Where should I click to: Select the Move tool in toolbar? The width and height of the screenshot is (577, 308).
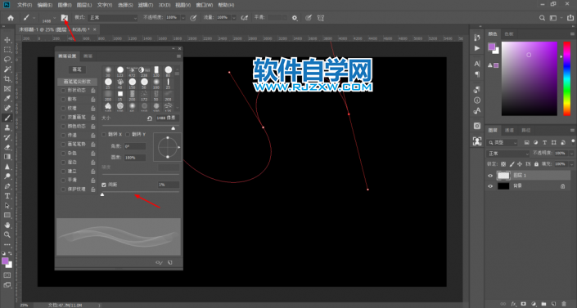point(7,40)
